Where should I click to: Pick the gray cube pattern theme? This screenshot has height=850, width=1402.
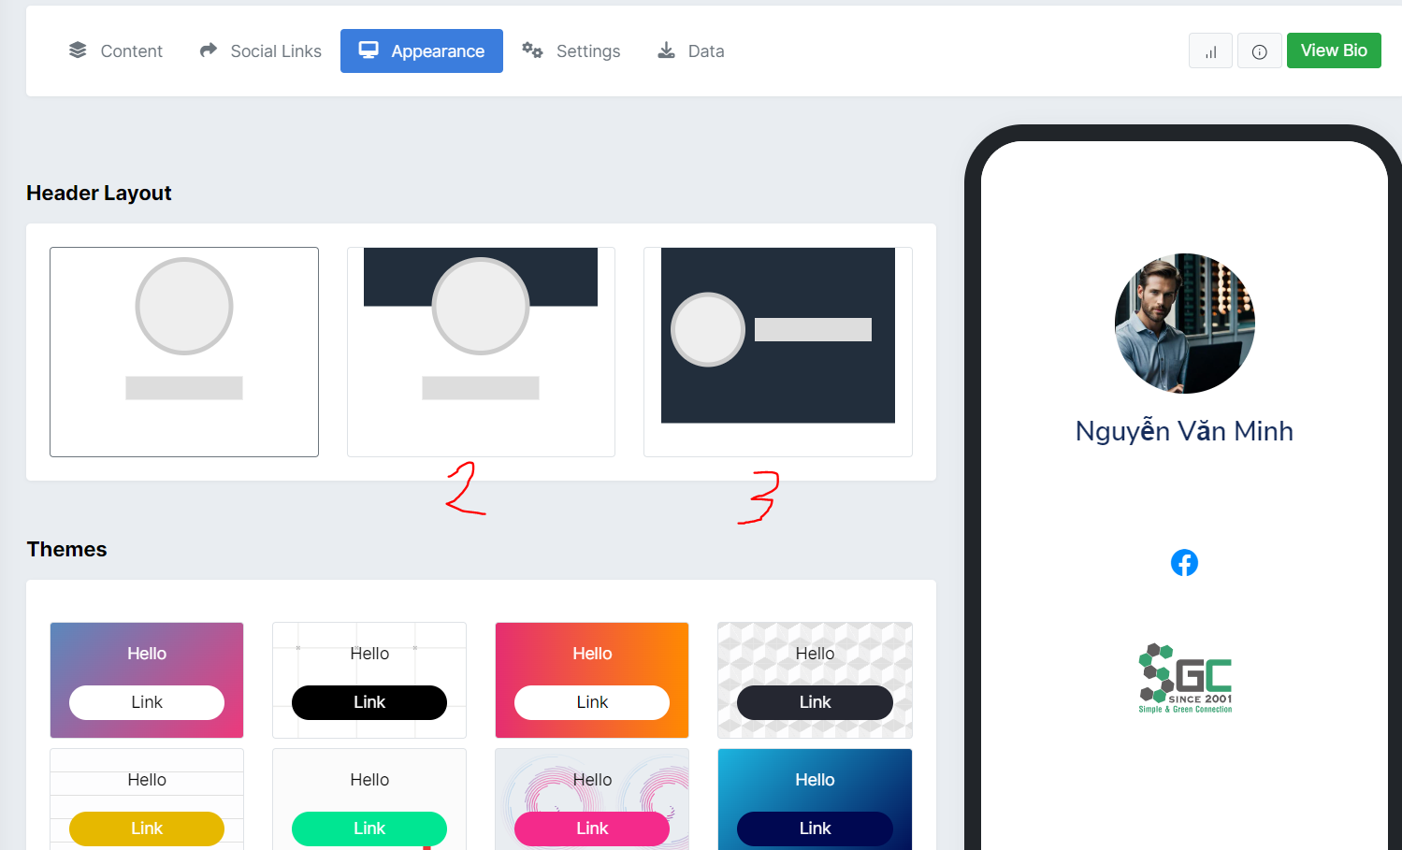tap(815, 680)
